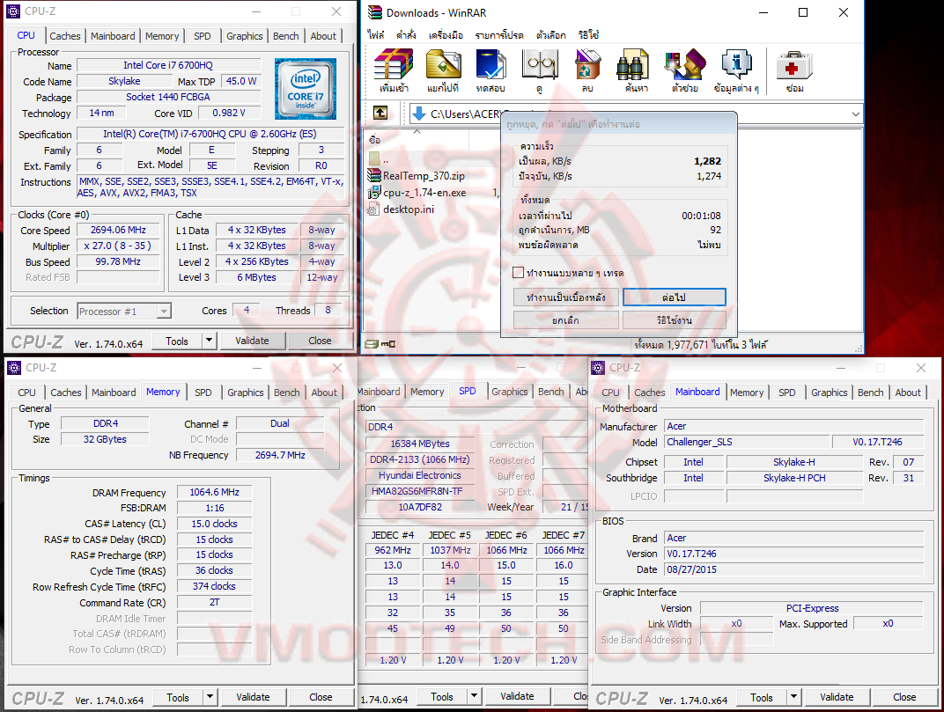This screenshot has height=712, width=944.
Task: Click the Mainboard CPU-Z window title icon
Action: tap(598, 367)
